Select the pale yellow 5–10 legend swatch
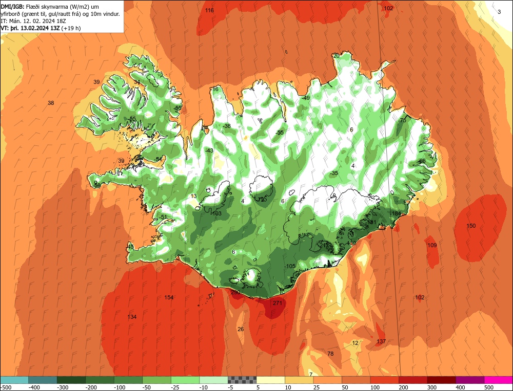 (x=270, y=380)
